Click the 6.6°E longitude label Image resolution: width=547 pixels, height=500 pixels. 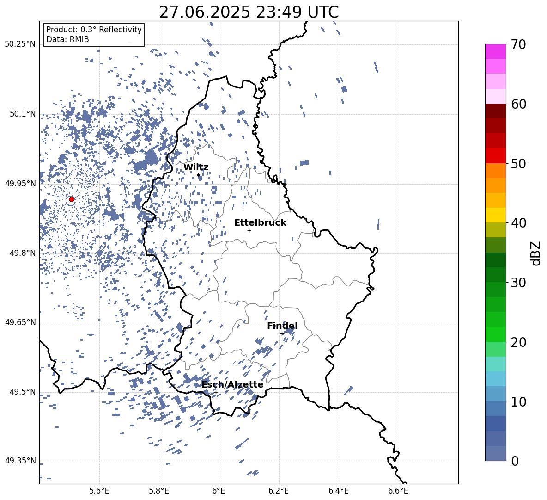pyautogui.click(x=398, y=491)
